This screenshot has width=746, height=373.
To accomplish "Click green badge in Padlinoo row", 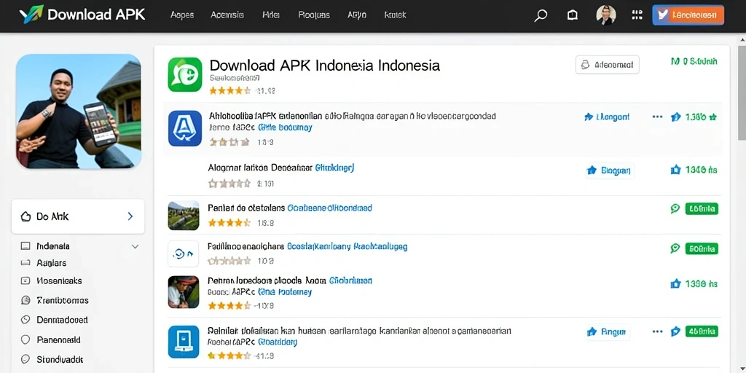I will click(x=702, y=248).
